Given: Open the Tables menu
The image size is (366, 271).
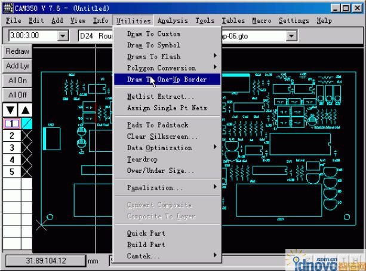Looking at the screenshot, I should click(x=233, y=20).
